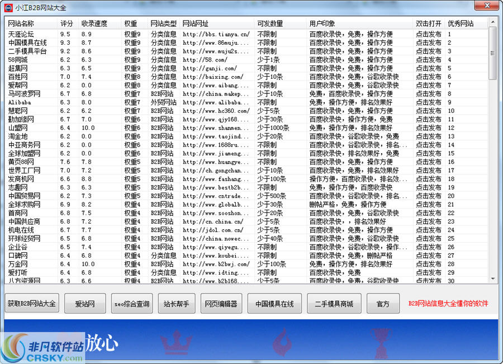Click 点击发布 in the Alibaba row
The width and height of the screenshot is (503, 364).
(x=429, y=102)
